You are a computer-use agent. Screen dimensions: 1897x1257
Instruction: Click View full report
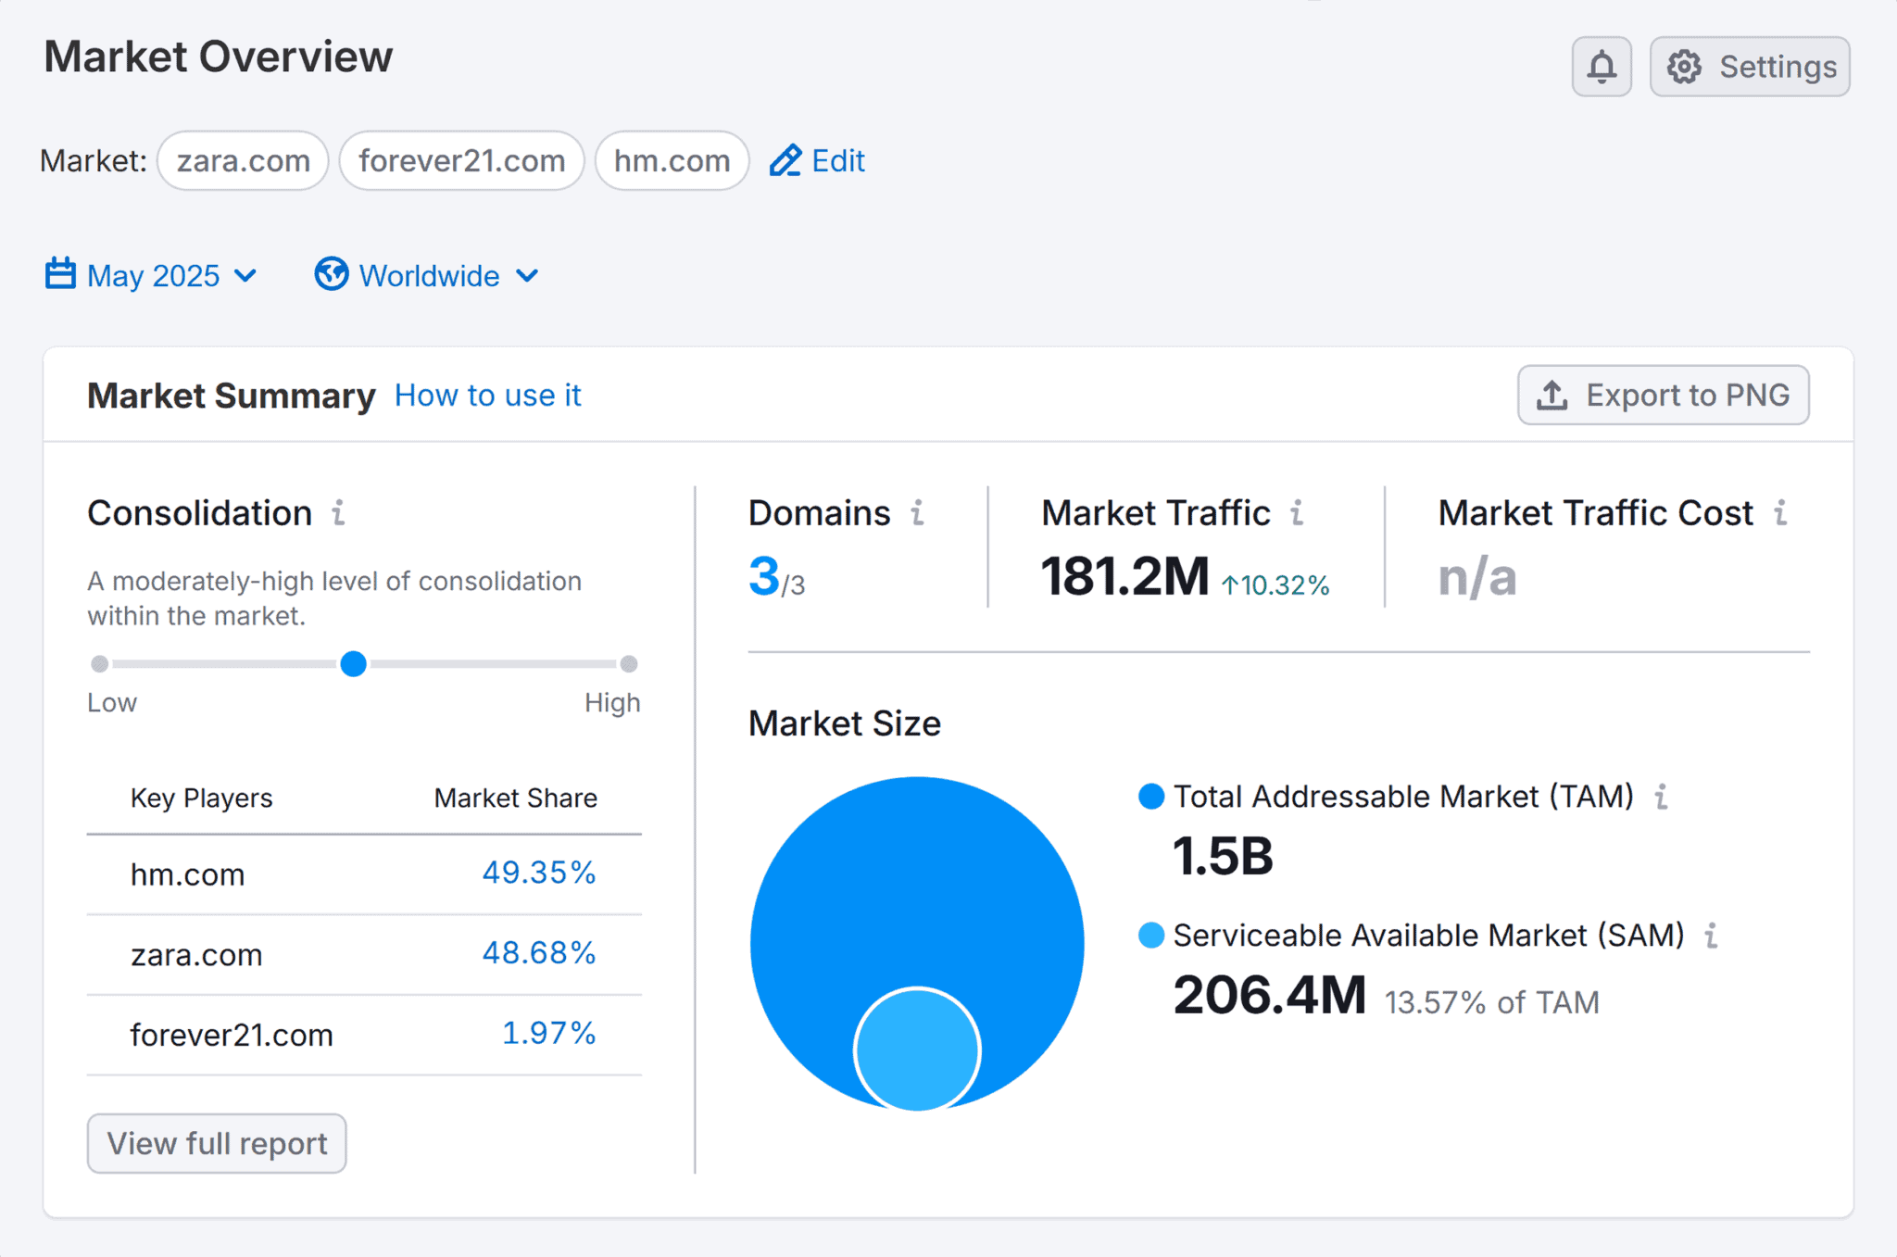[x=216, y=1143]
